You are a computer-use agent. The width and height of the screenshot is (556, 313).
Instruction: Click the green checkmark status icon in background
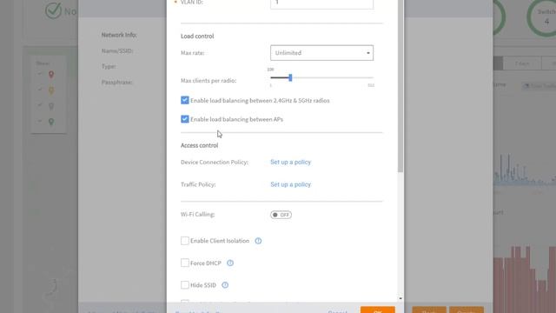54,10
